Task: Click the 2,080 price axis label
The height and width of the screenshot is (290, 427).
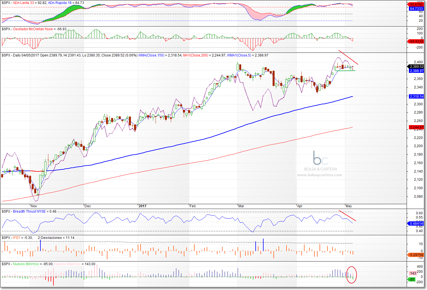Action: pyautogui.click(x=418, y=197)
